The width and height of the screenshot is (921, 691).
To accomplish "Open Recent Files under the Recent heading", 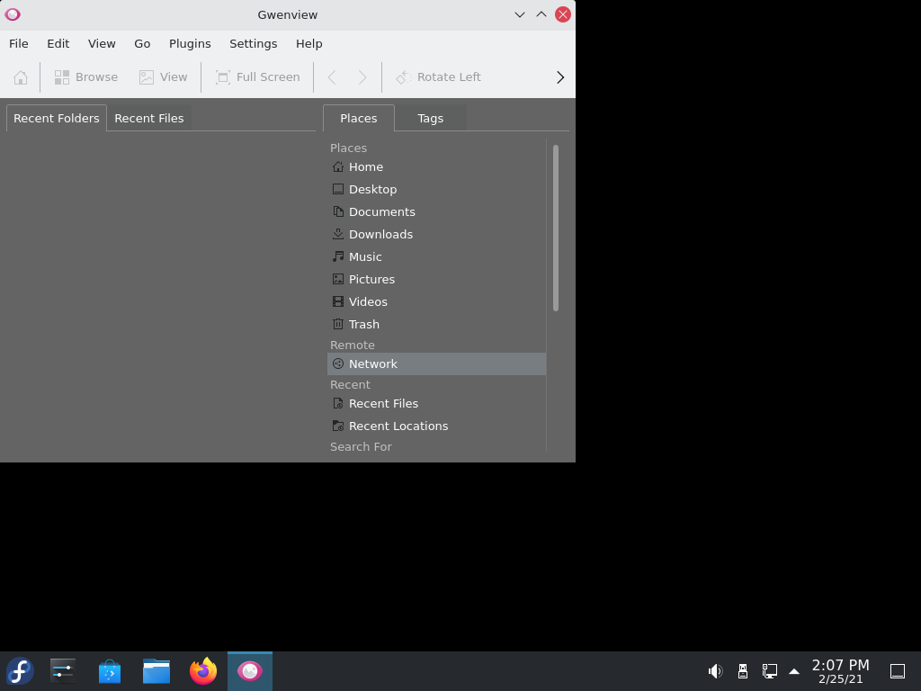I will [x=436, y=404].
